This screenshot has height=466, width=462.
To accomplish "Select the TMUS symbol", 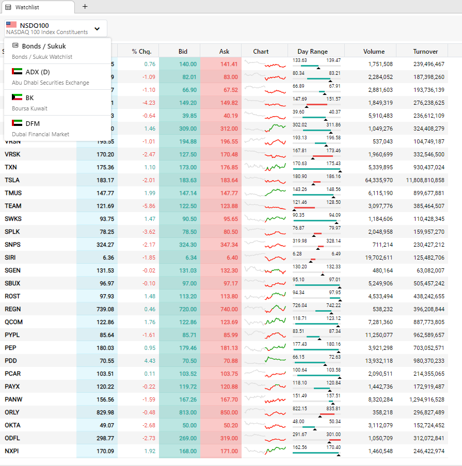I will click(13, 193).
